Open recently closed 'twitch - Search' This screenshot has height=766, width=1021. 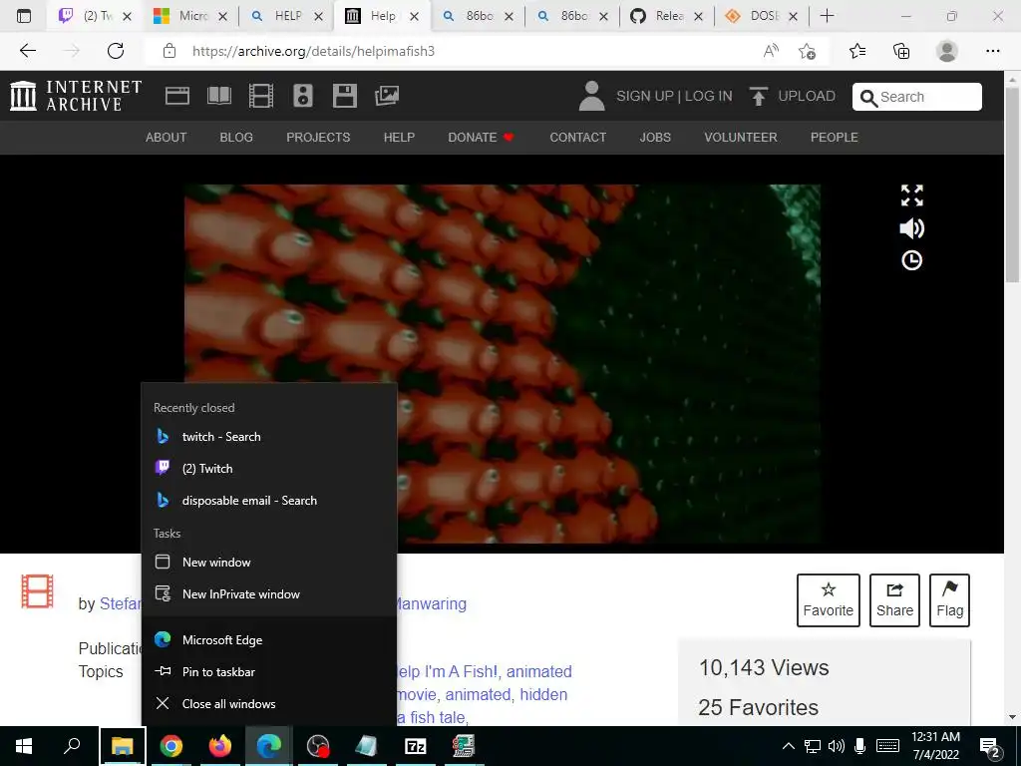point(269,437)
